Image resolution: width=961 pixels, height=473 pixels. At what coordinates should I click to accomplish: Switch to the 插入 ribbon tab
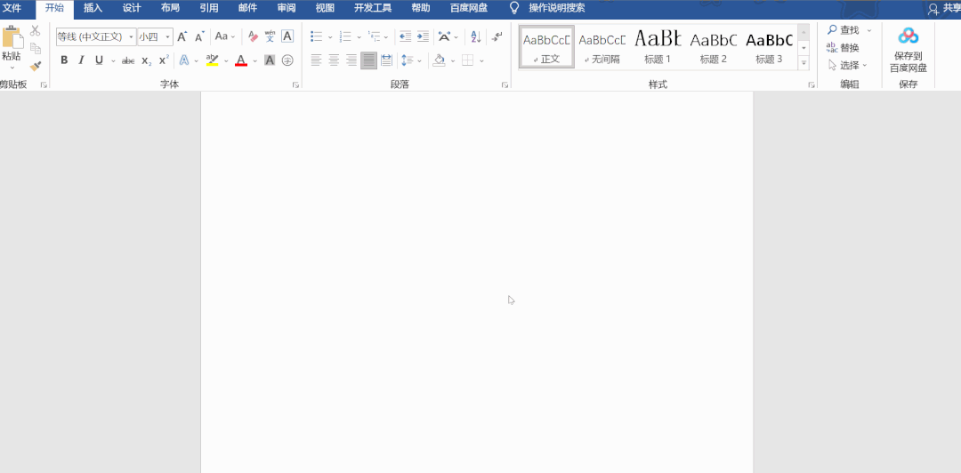click(x=93, y=8)
